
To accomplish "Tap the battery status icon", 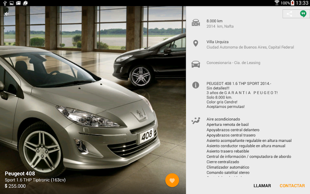I will (x=293, y=3).
